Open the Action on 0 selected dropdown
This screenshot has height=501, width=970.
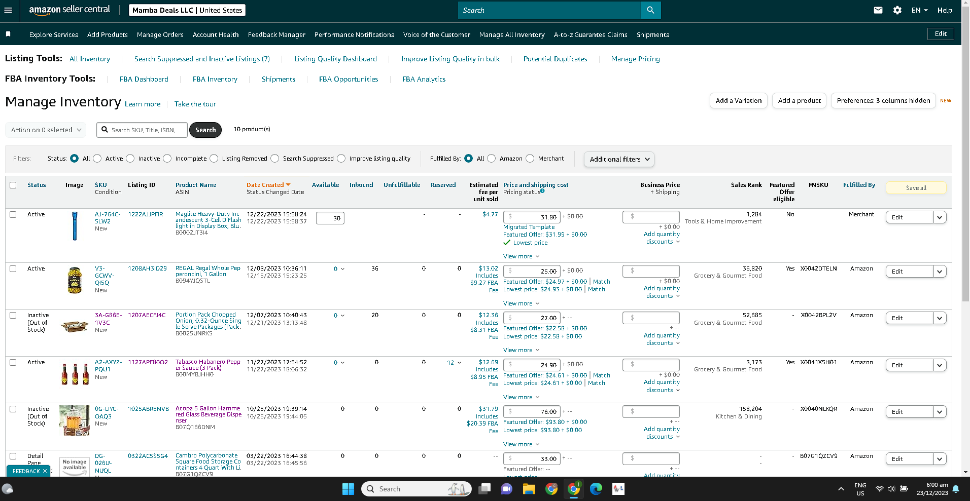coord(46,130)
